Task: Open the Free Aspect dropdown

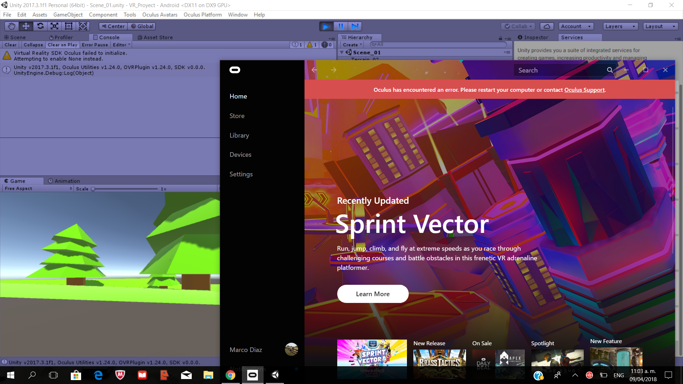Action: click(38, 189)
